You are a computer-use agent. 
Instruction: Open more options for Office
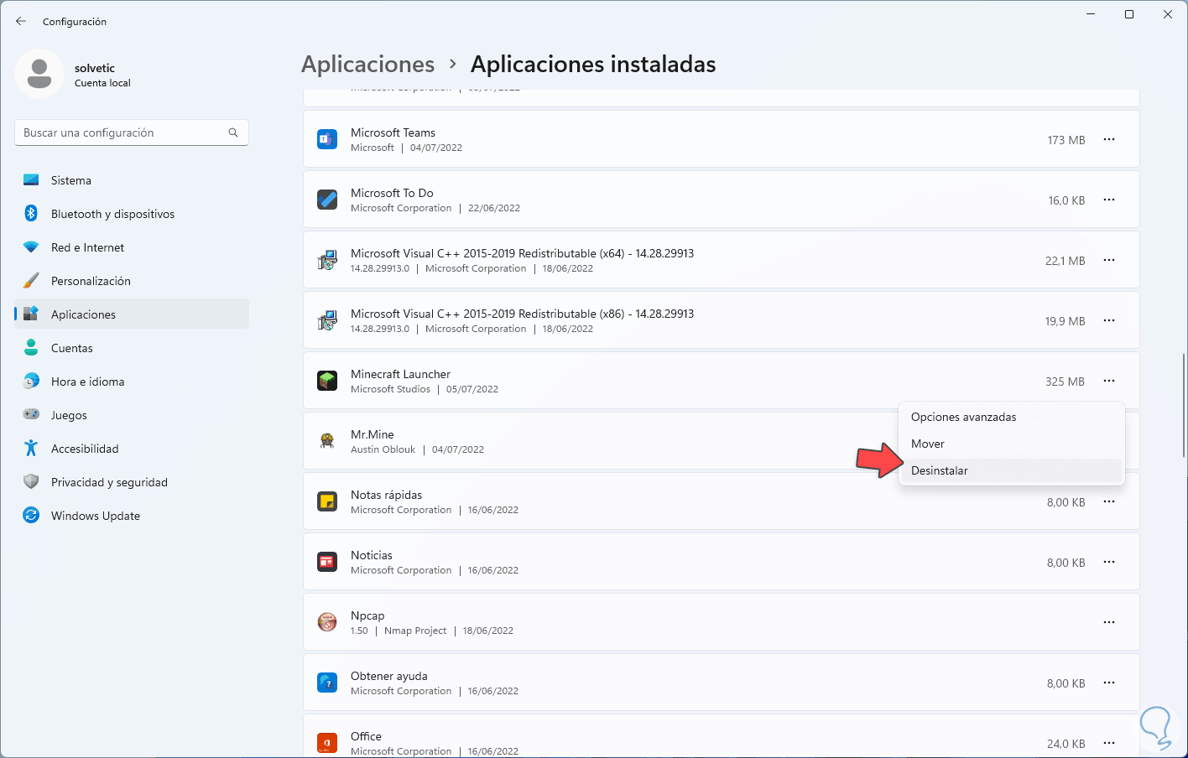(x=1109, y=743)
